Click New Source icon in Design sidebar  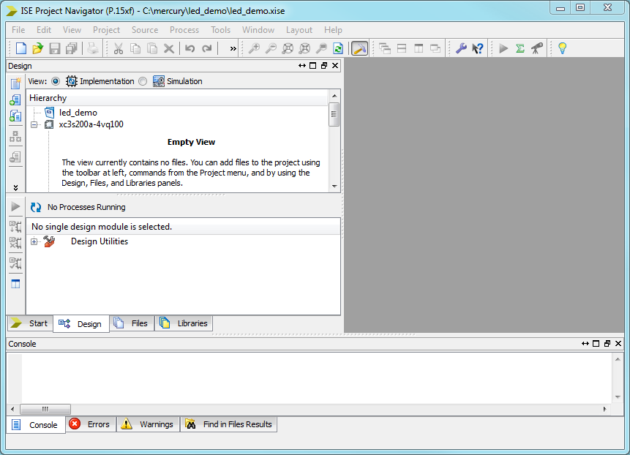point(15,83)
